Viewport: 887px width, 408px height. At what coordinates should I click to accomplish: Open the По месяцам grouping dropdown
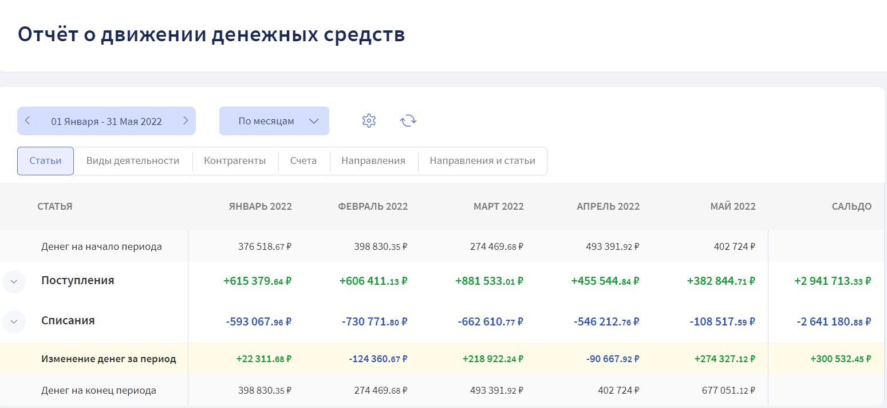(274, 121)
